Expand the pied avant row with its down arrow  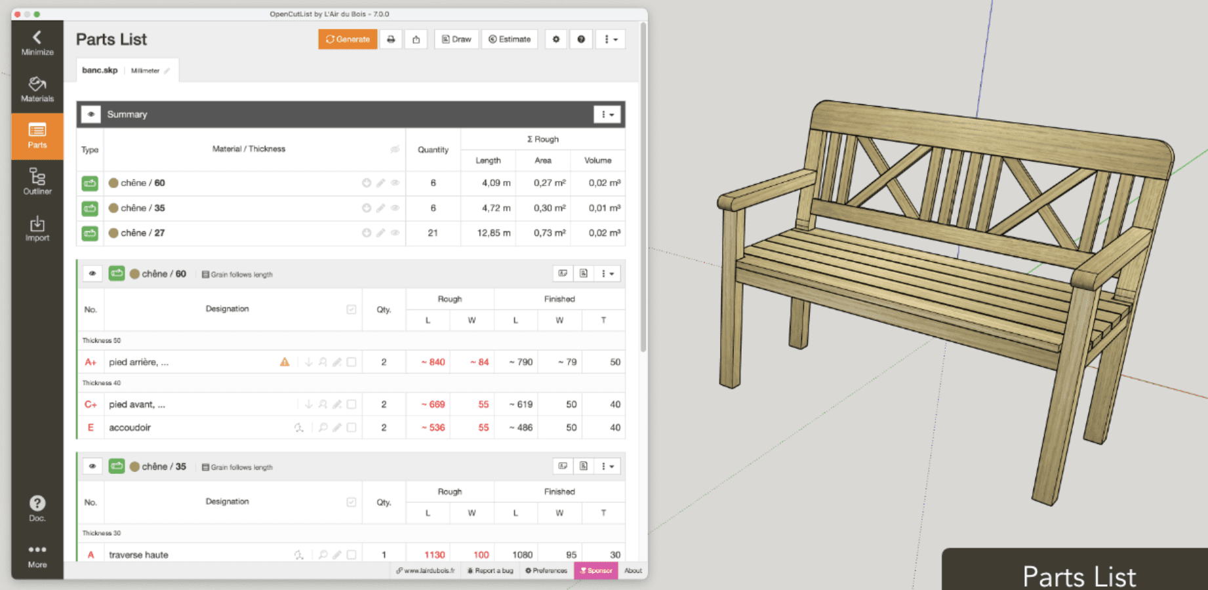coord(308,404)
